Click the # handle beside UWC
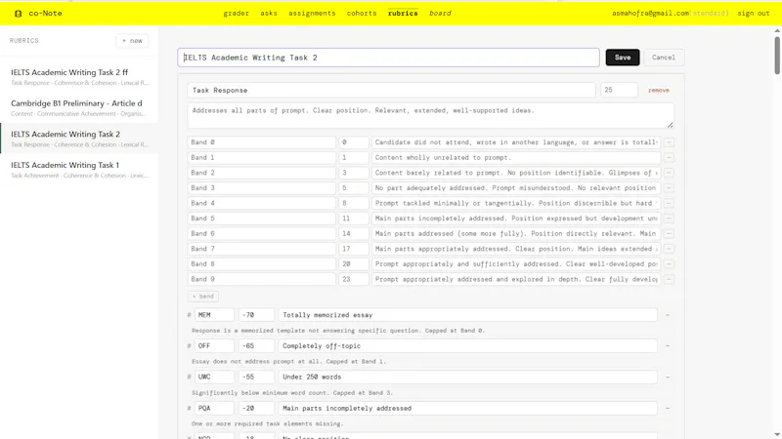 point(189,377)
